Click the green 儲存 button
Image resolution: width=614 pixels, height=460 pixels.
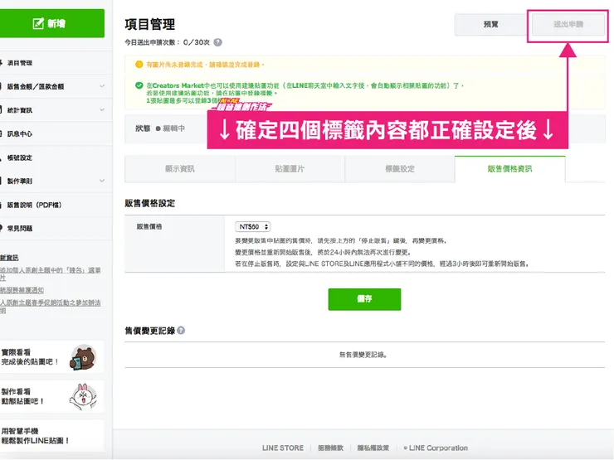pos(364,299)
